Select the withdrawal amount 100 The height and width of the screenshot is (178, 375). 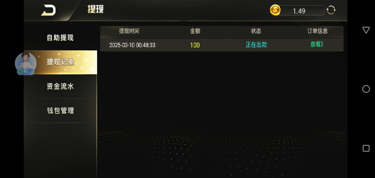195,45
